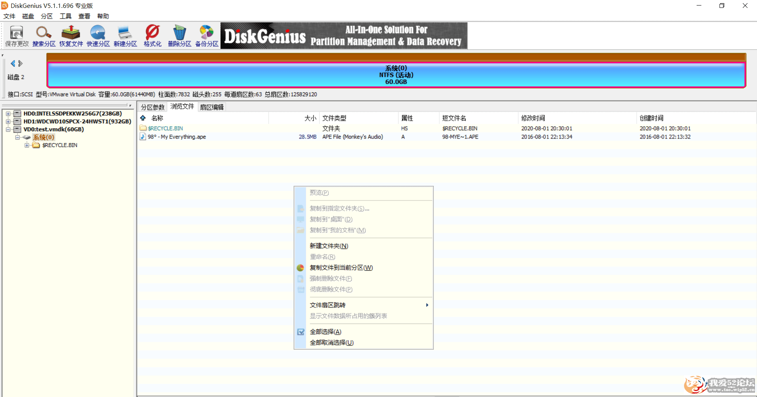The image size is (757, 397).
Task: Collapse the VD0:test.vmdk tree node
Action: [x=8, y=129]
